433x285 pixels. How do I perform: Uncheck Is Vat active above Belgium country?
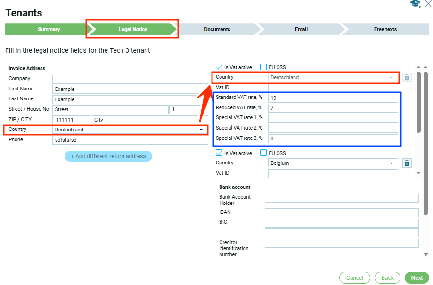pyautogui.click(x=219, y=153)
